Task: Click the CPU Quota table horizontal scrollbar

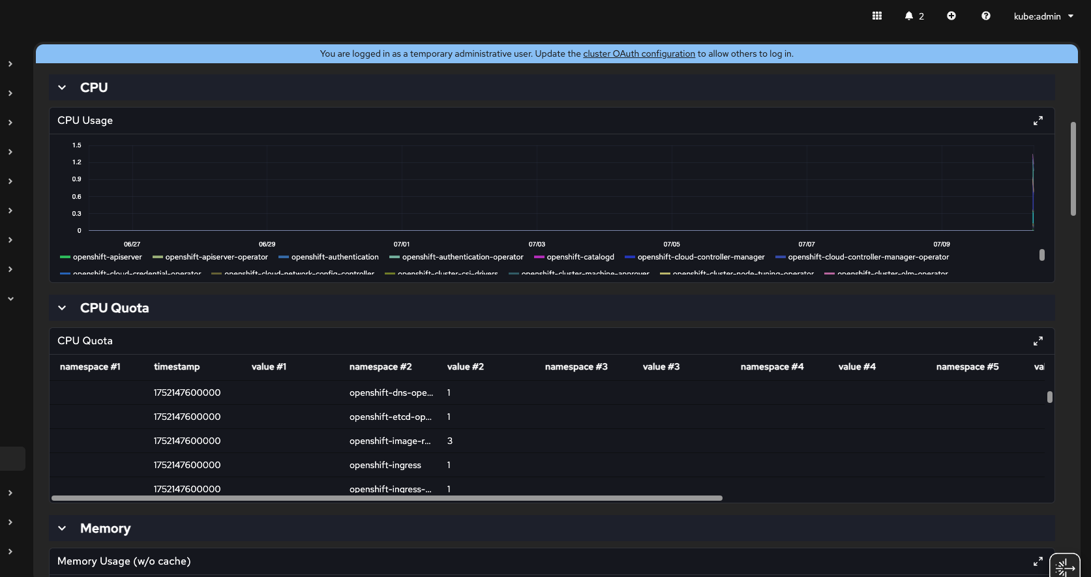Action: (387, 498)
